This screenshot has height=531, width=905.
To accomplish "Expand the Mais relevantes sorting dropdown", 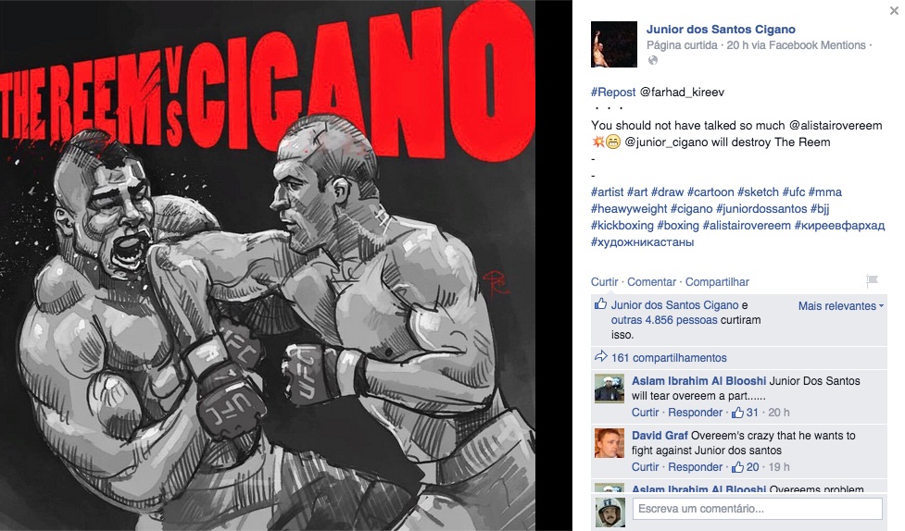I will pyautogui.click(x=841, y=306).
